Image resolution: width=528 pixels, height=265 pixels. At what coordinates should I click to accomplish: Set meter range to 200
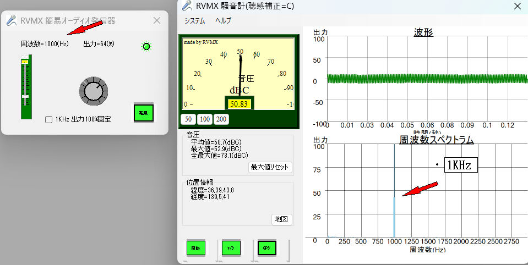pyautogui.click(x=221, y=119)
